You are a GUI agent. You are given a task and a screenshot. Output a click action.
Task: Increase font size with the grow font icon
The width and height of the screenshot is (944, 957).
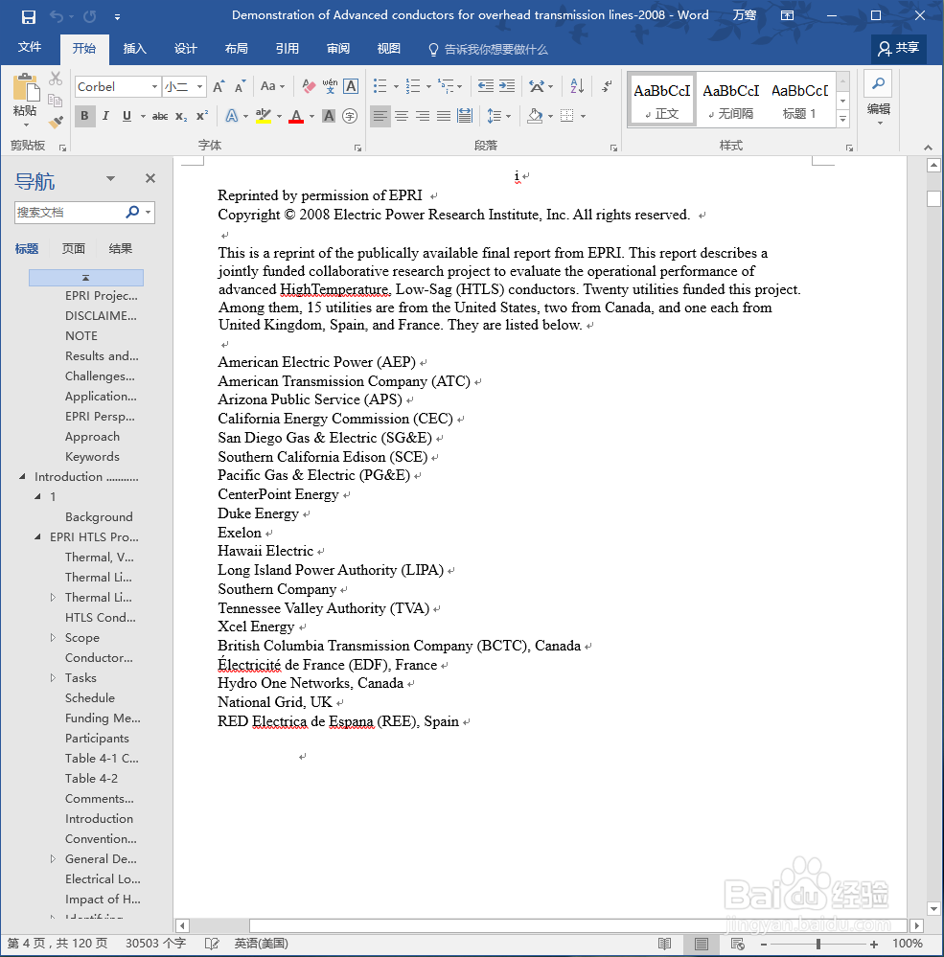[x=219, y=86]
